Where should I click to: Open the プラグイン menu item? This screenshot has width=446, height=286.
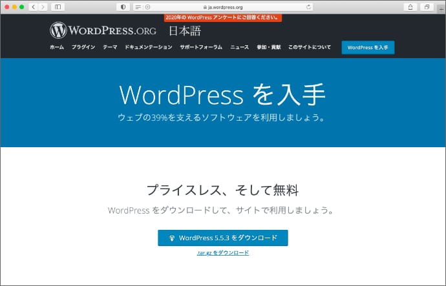[83, 47]
